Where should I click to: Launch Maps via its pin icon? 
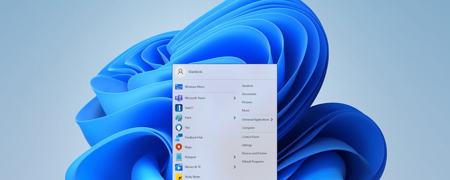pyautogui.click(x=179, y=147)
